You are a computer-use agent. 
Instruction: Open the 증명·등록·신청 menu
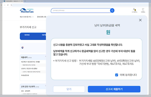[x=42, y=17]
